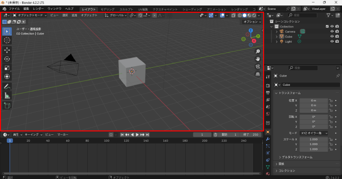Activate the Rotate tool

[x=7, y=59]
